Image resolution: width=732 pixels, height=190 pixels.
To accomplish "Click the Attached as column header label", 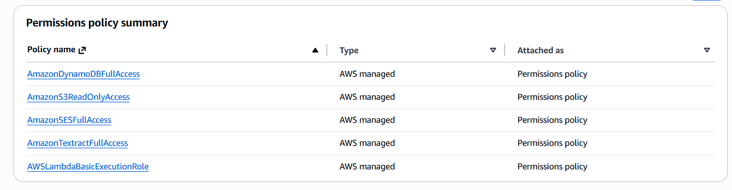I will (x=541, y=51).
